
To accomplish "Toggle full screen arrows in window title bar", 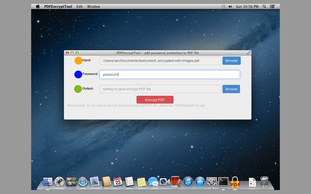I will (248, 53).
